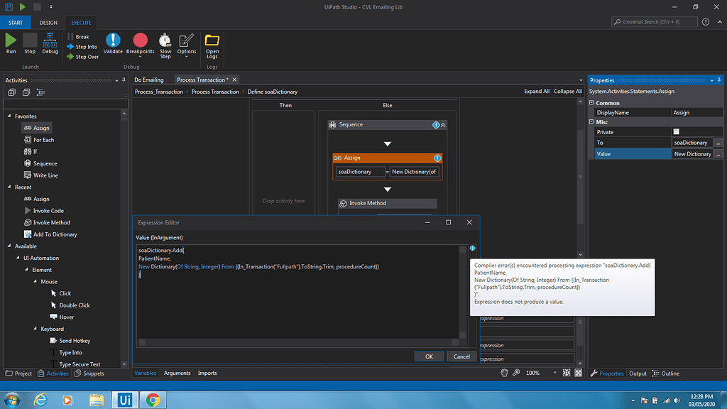The width and height of the screenshot is (727, 409).
Task: Click the Expand All link
Action: [x=536, y=92]
